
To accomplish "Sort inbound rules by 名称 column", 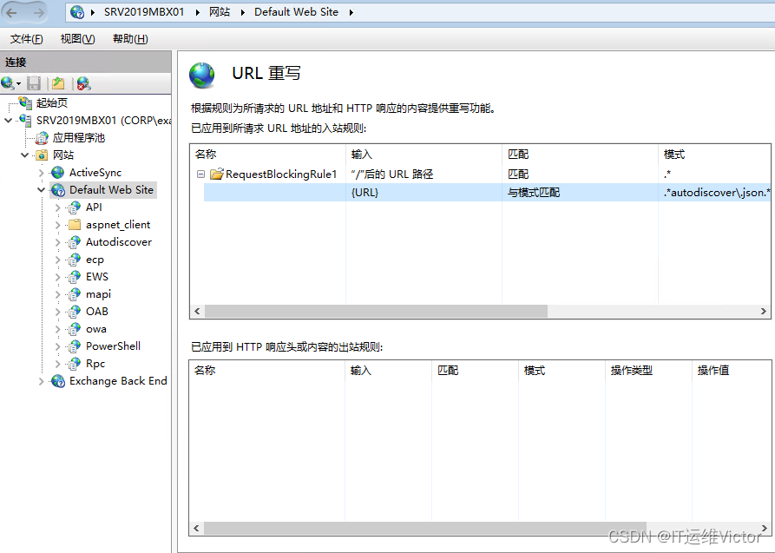I will pyautogui.click(x=267, y=155).
